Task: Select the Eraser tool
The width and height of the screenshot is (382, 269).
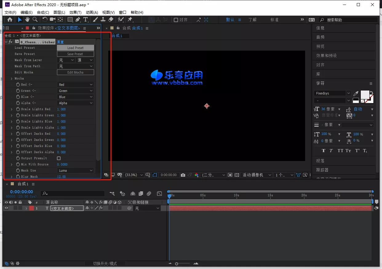Action: [x=111, y=19]
